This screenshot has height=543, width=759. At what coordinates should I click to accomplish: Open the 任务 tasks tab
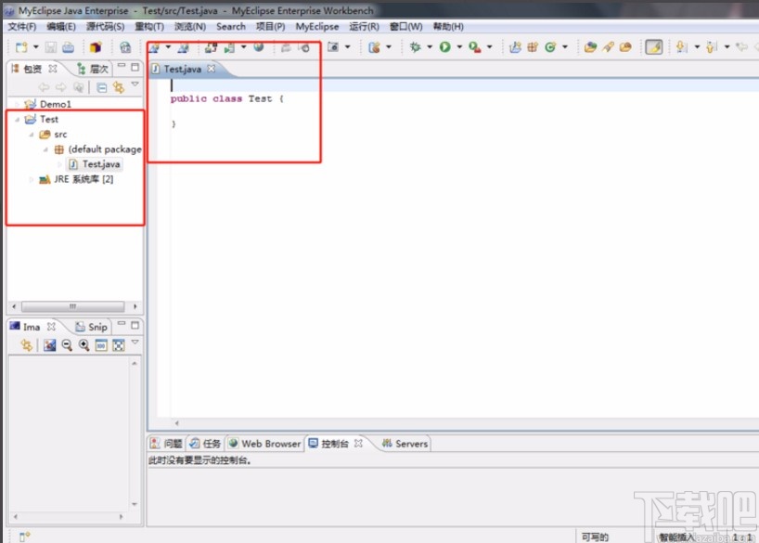(205, 444)
